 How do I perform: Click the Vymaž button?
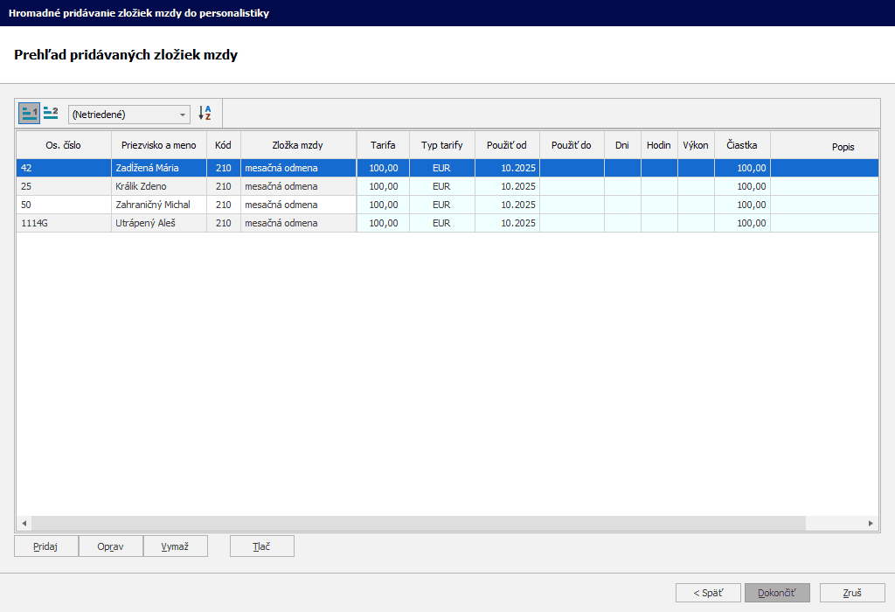click(176, 546)
